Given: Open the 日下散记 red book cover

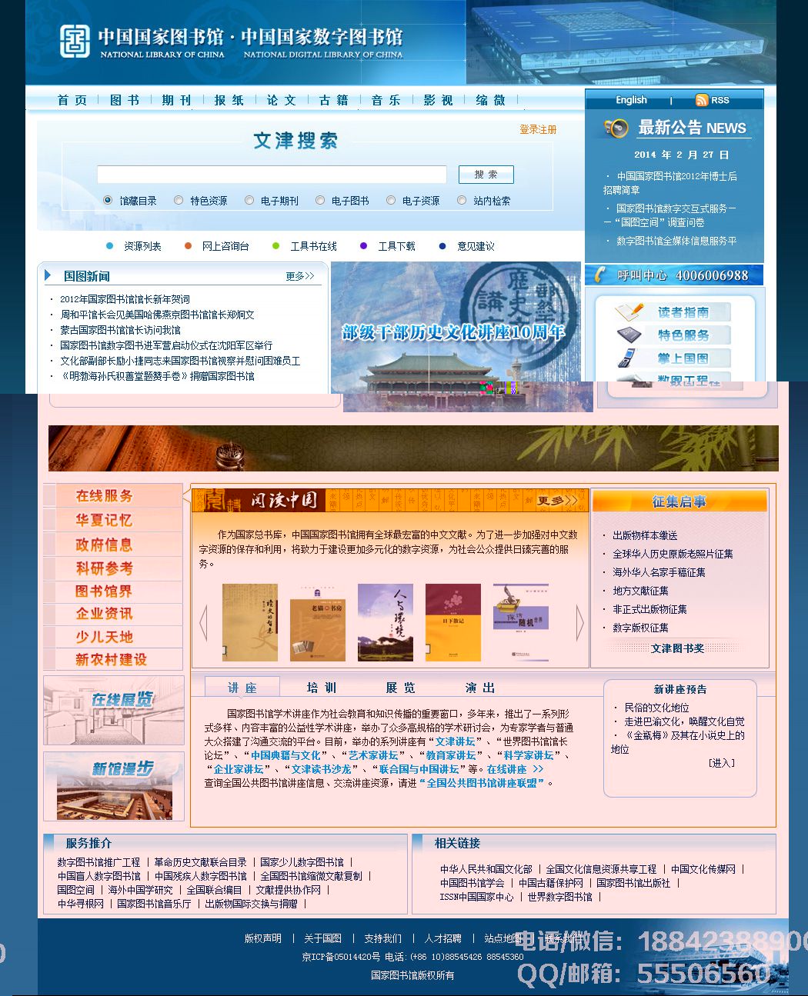Looking at the screenshot, I should point(453,622).
